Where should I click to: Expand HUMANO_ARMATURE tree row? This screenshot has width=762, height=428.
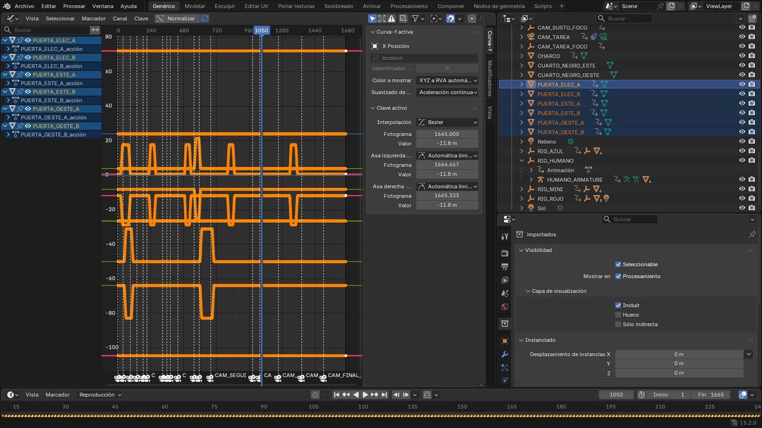pyautogui.click(x=532, y=180)
